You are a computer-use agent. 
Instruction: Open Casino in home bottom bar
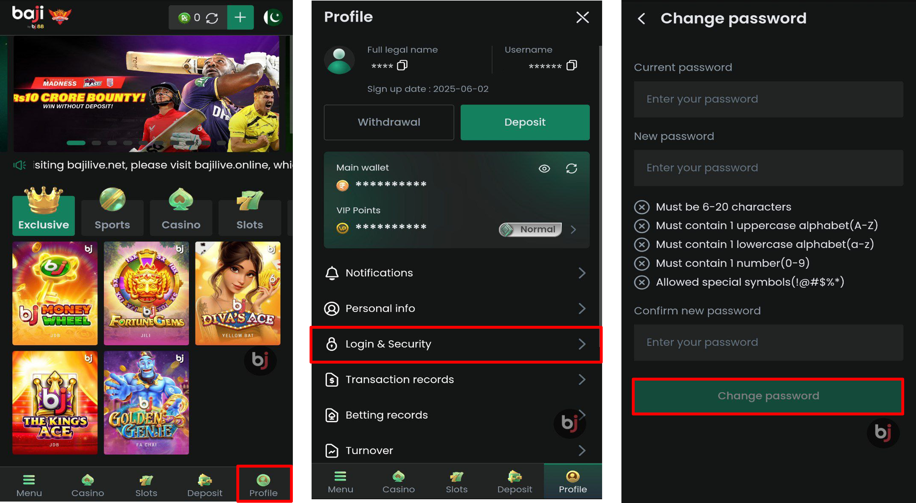click(x=87, y=486)
